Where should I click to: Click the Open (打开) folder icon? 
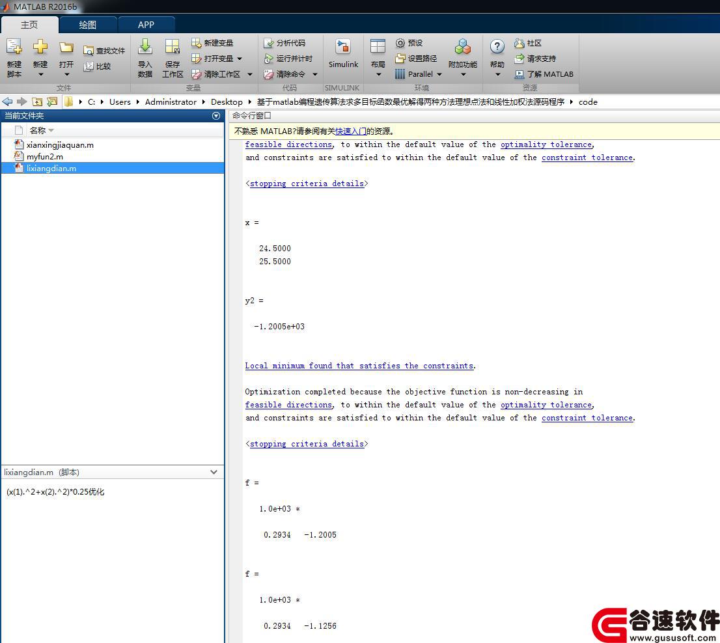coord(66,48)
